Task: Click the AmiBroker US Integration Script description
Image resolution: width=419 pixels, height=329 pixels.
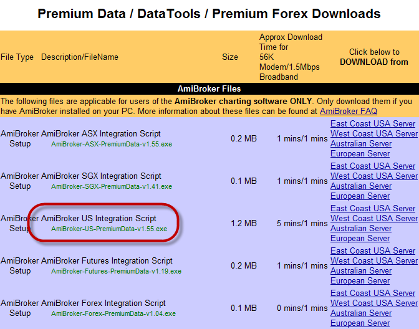Action: (x=99, y=219)
